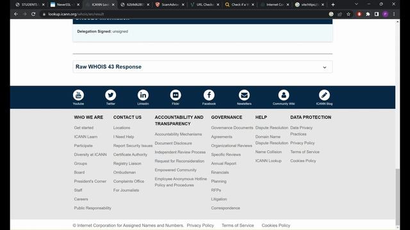This screenshot has height=230, width=410.
Task: Click the page vertical scrollbar thumb
Action: [x=397, y=196]
